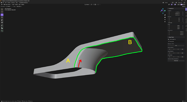Open the Edit menu
This screenshot has width=187, height=102.
pyautogui.click(x=6, y=3)
